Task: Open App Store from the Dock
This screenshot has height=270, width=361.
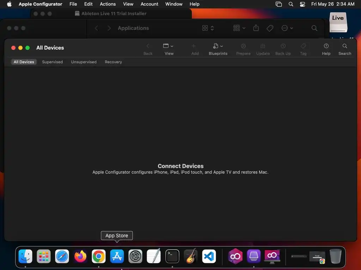Action: click(117, 256)
